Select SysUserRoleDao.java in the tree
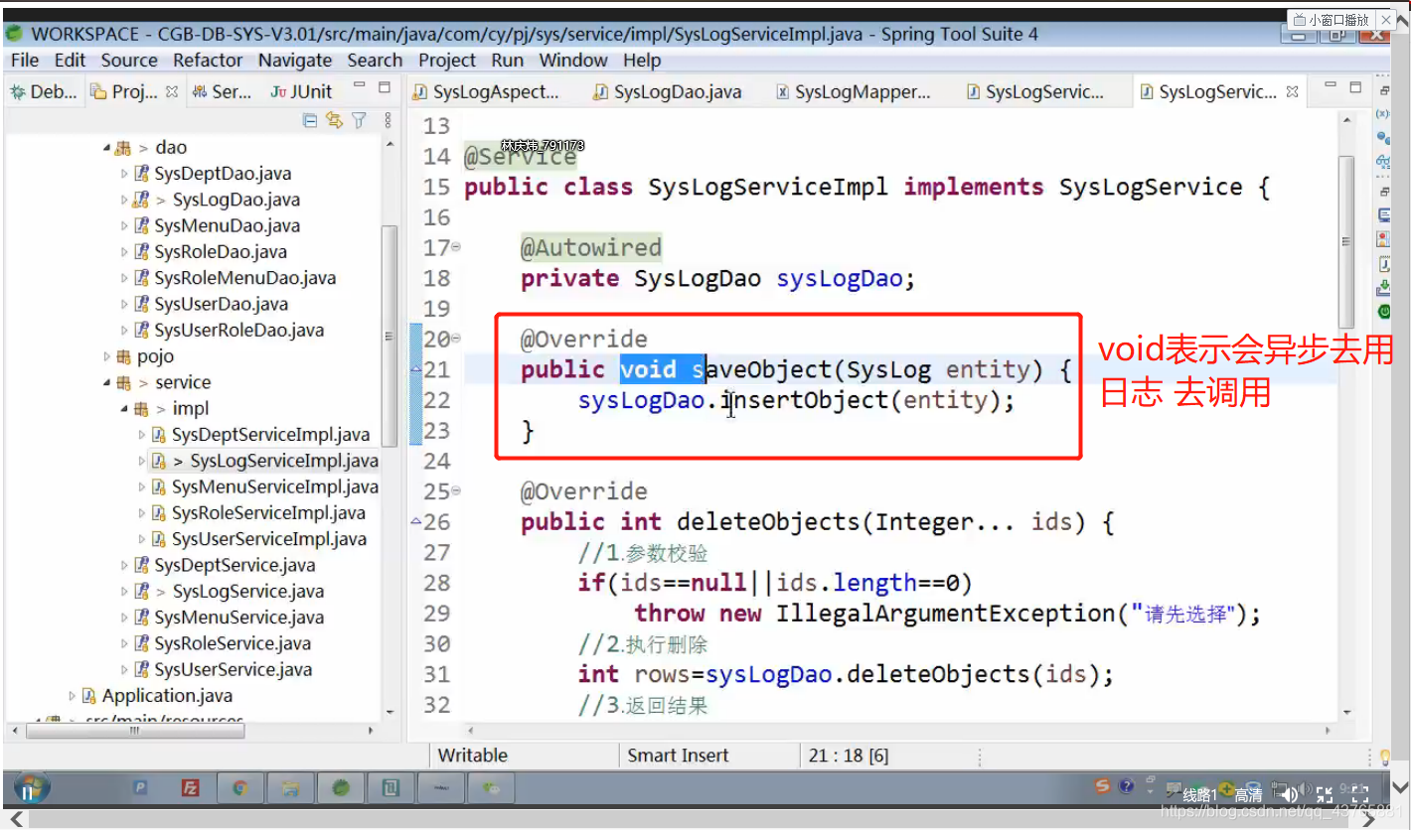This screenshot has width=1411, height=830. [238, 330]
